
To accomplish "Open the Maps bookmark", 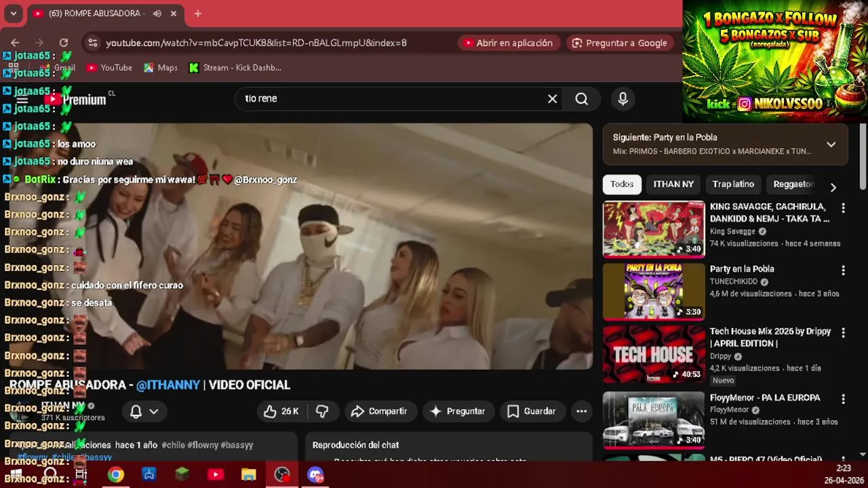I will [x=160, y=68].
